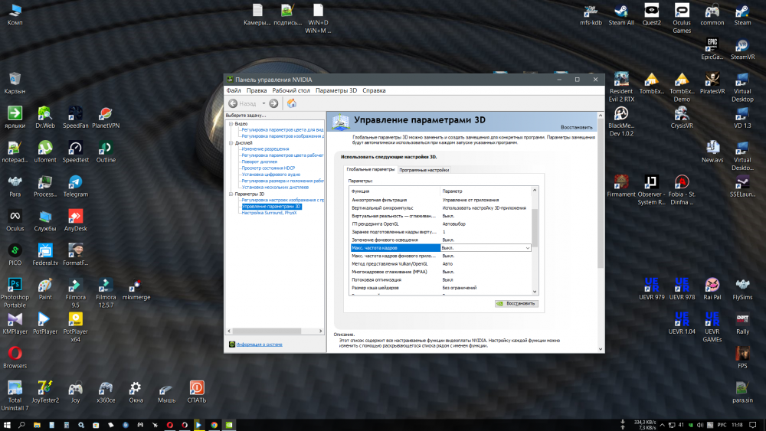Click the Windows Start button
766x431 pixels.
8,424
